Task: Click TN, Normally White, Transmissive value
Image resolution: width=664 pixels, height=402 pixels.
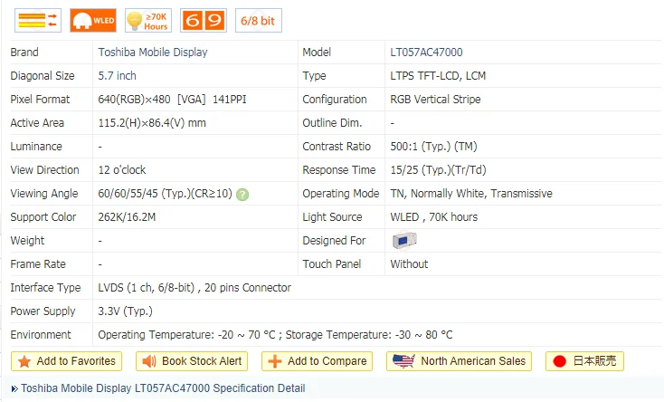Action: 471,194
